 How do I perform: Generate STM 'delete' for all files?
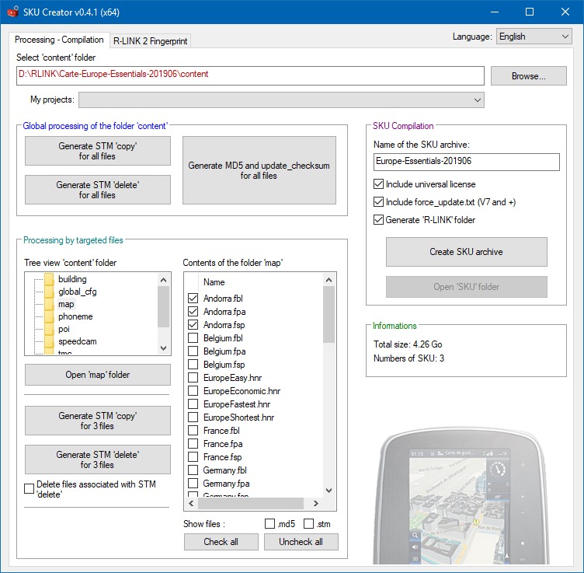coord(98,190)
